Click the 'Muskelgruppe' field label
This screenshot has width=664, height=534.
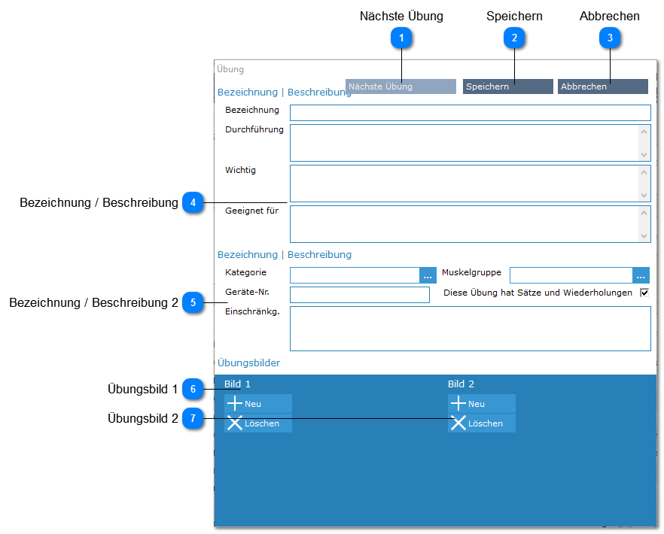click(471, 272)
